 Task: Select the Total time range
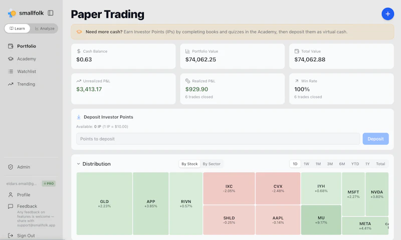tap(380, 164)
